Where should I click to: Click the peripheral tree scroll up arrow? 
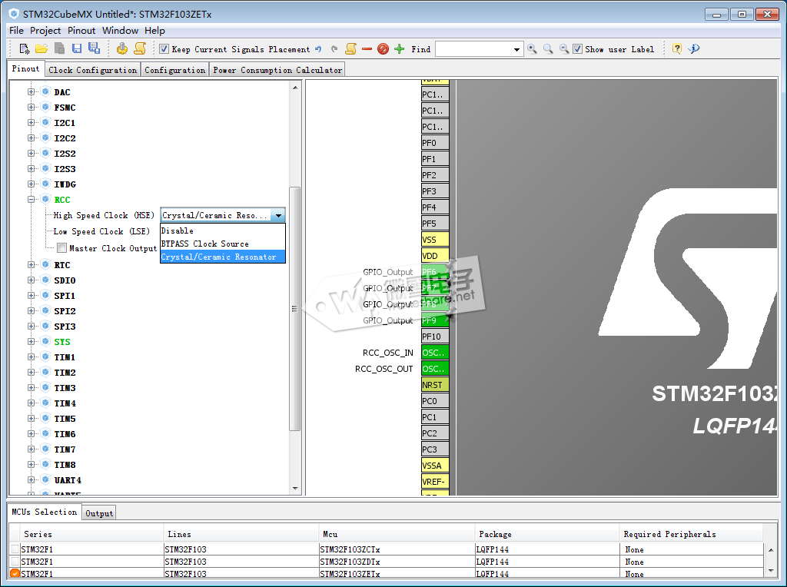295,88
